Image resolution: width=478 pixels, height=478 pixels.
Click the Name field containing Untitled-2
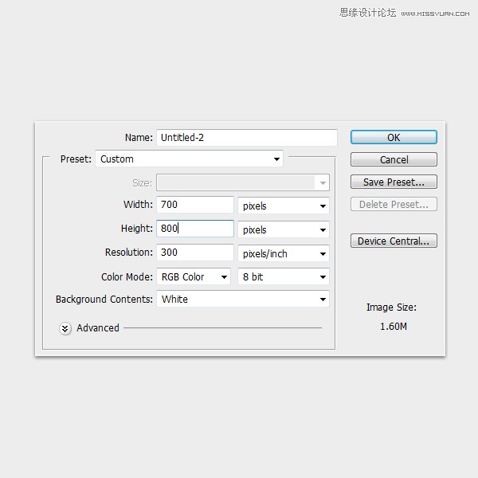[x=247, y=138]
